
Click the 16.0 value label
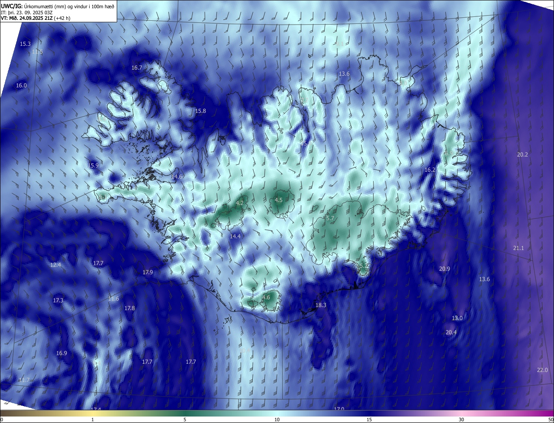pos(21,86)
